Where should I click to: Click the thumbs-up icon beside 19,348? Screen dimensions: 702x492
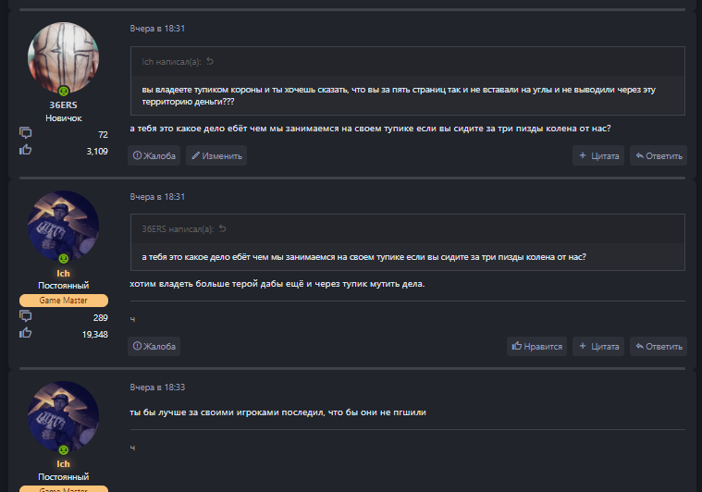pos(25,333)
